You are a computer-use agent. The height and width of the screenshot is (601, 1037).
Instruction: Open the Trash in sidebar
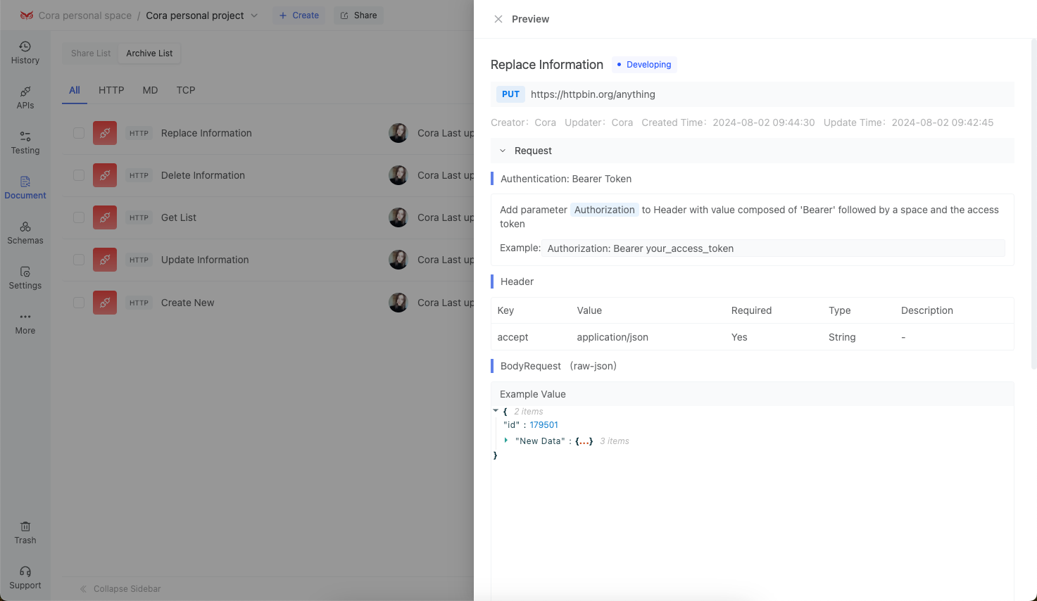point(25,533)
